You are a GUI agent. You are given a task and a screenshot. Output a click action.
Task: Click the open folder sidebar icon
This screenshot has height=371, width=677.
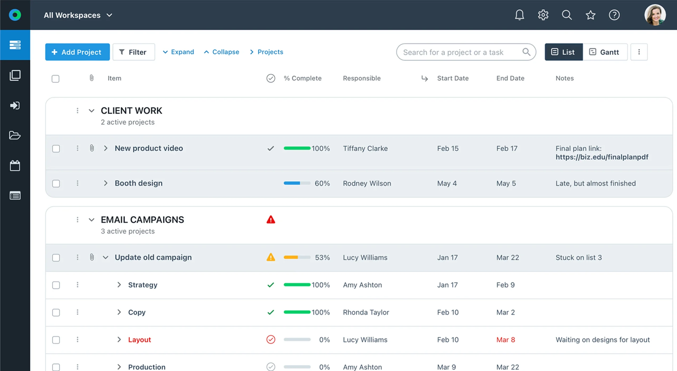[x=15, y=135]
